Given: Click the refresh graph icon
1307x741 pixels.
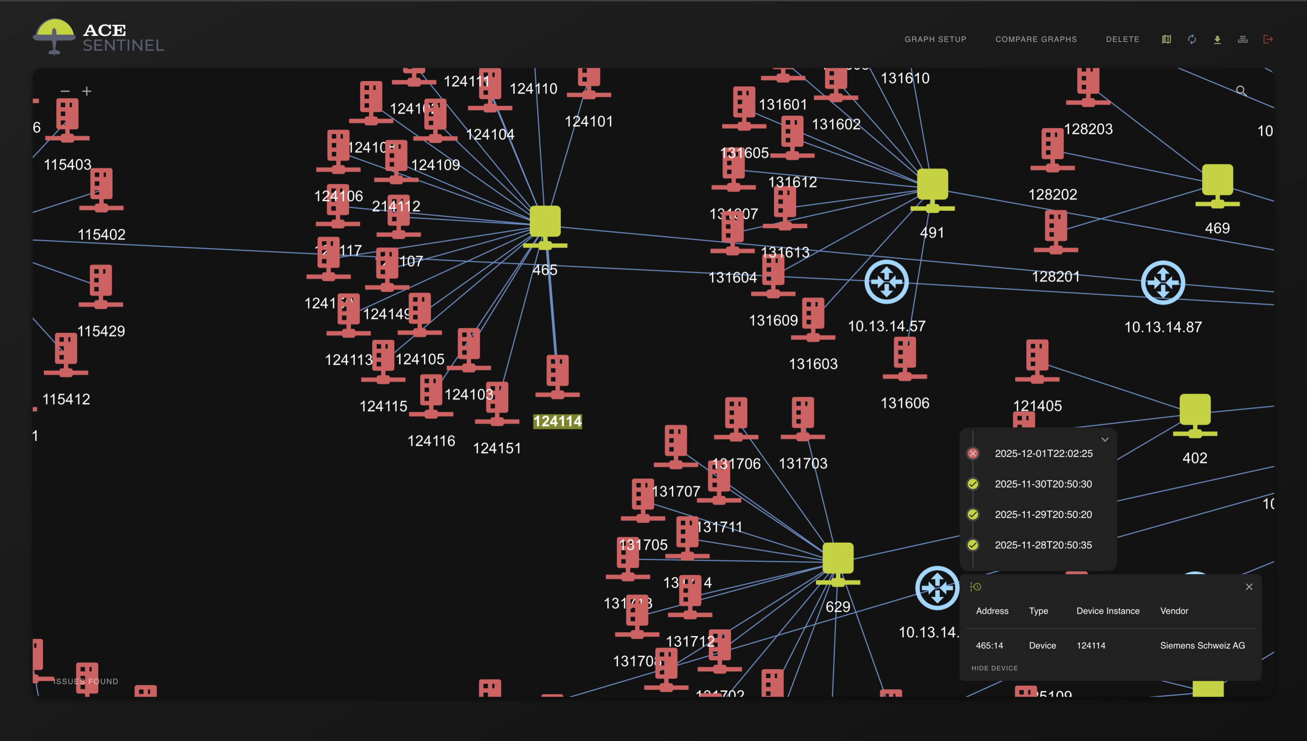Looking at the screenshot, I should (1192, 39).
